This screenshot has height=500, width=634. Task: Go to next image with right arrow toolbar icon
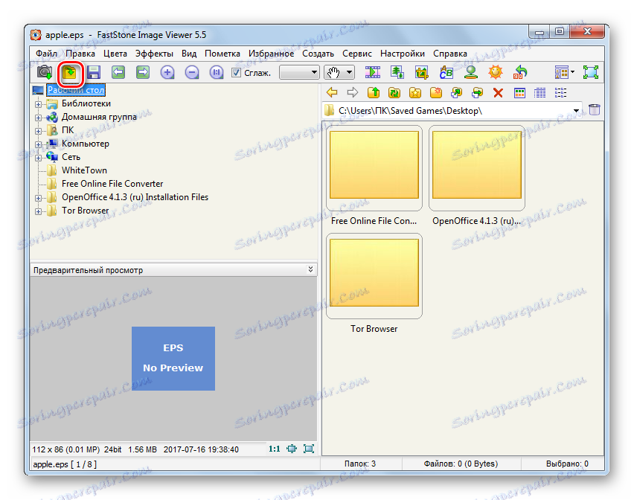click(143, 73)
